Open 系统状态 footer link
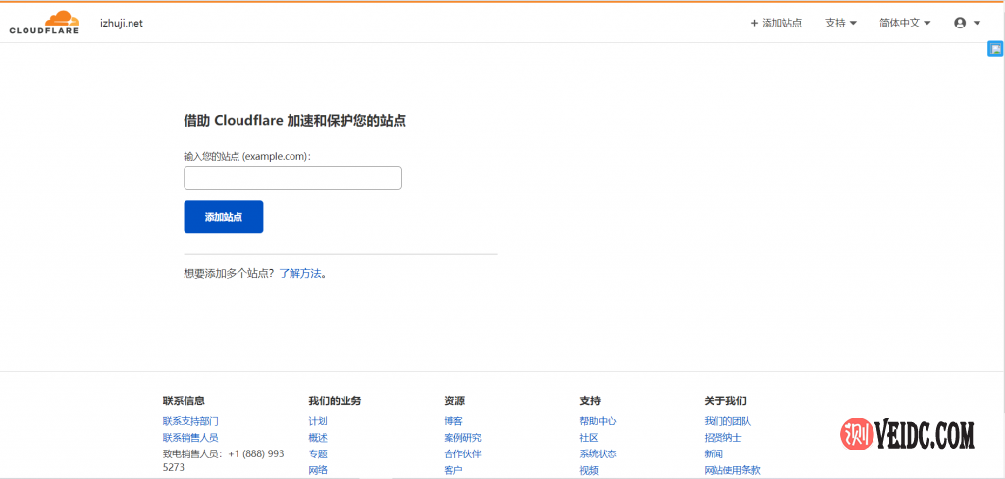1005x479 pixels. click(x=598, y=453)
